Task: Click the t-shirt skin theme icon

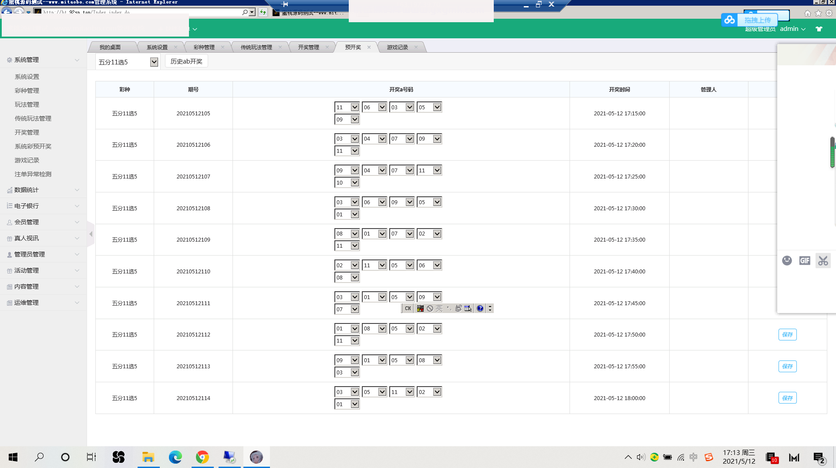Action: [819, 29]
